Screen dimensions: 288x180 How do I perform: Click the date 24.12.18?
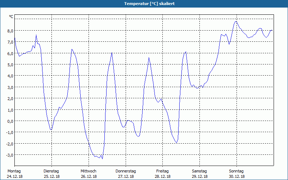pos(15,176)
